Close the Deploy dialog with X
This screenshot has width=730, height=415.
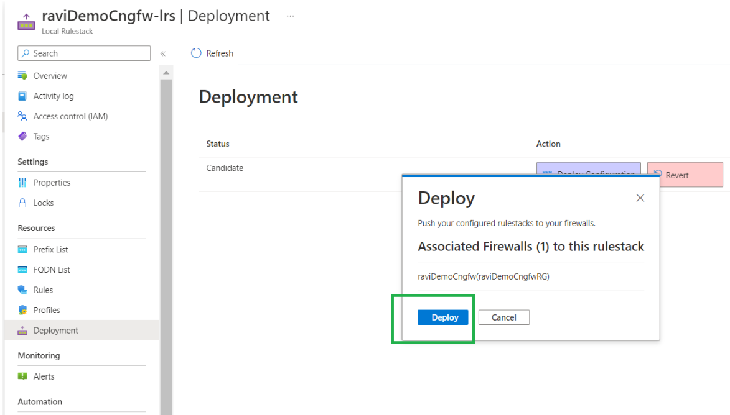(640, 198)
